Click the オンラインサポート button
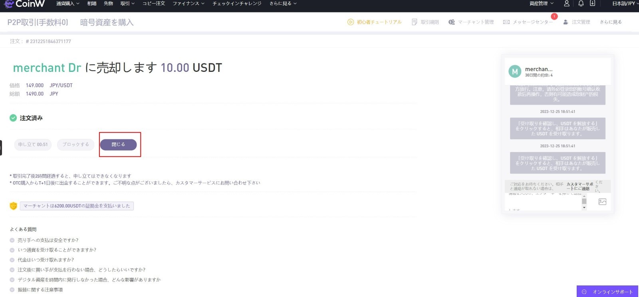639x297 pixels. [x=607, y=291]
